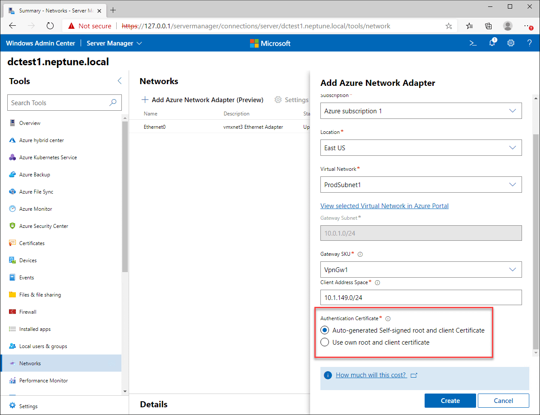
Task: Select Auto-generated Self-signed root and client Certificate
Action: click(325, 330)
